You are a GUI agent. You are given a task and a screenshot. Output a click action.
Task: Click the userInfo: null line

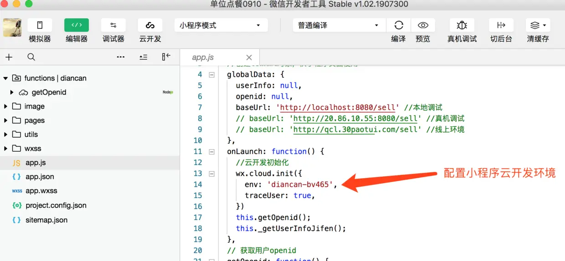coord(269,85)
